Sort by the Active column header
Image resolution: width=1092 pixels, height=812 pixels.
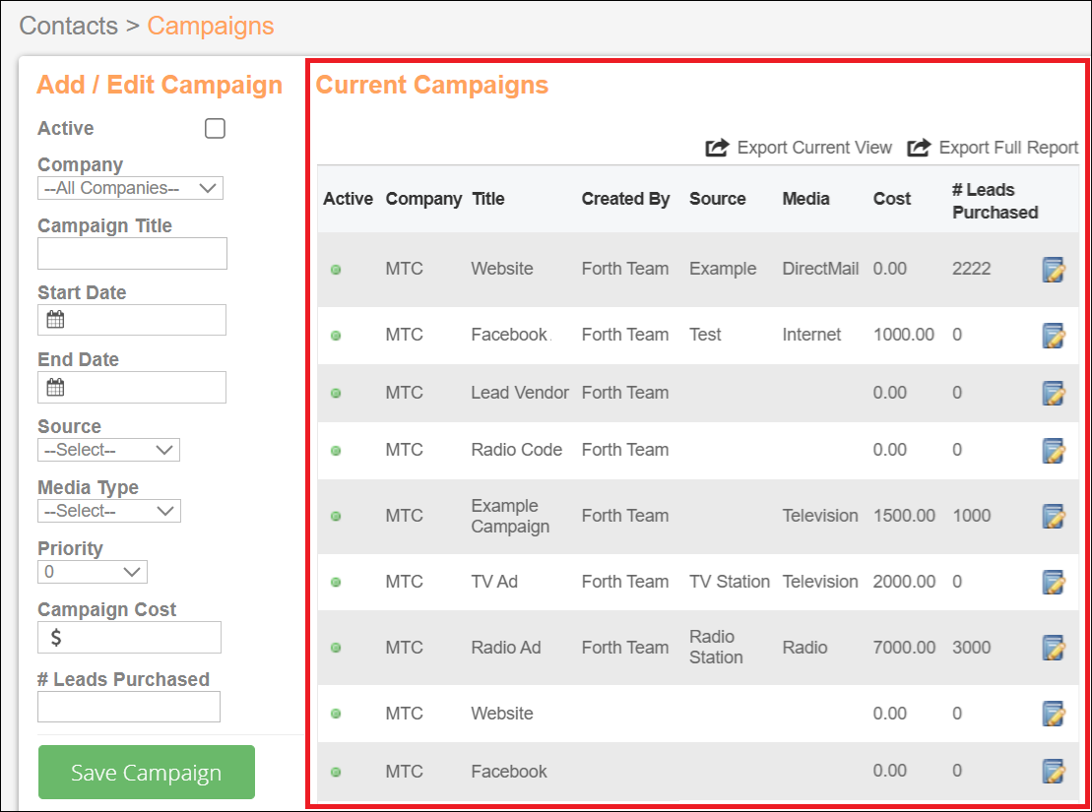[348, 199]
